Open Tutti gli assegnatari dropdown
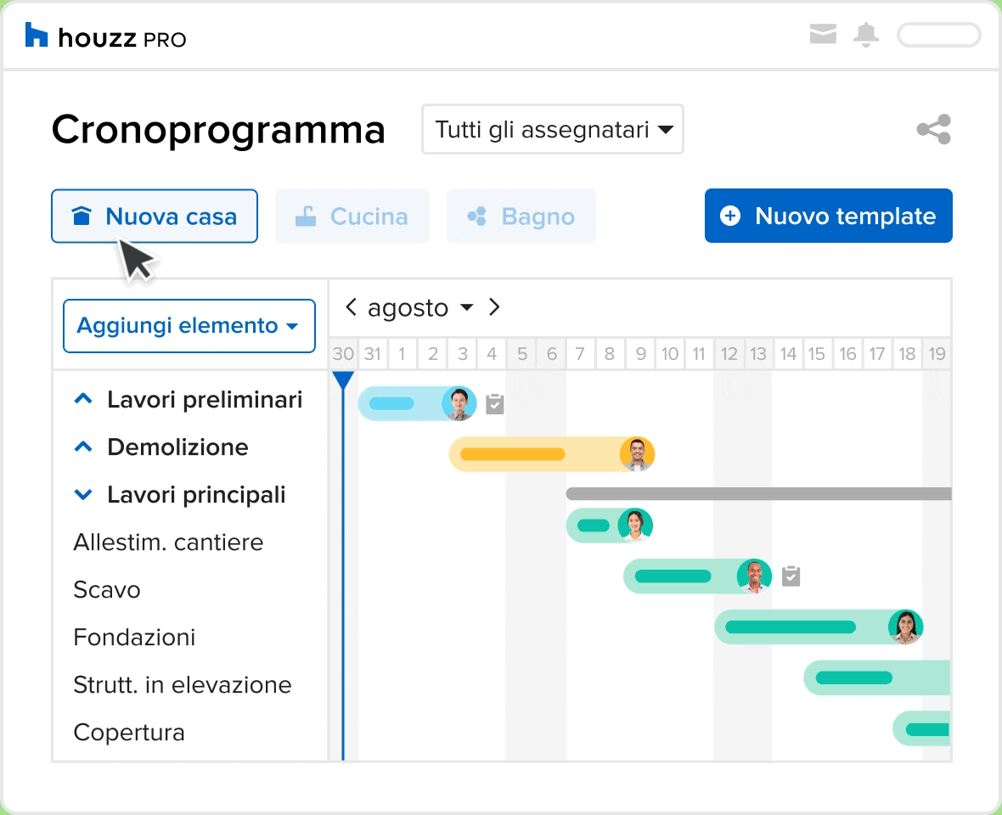This screenshot has width=1002, height=815. click(x=553, y=130)
